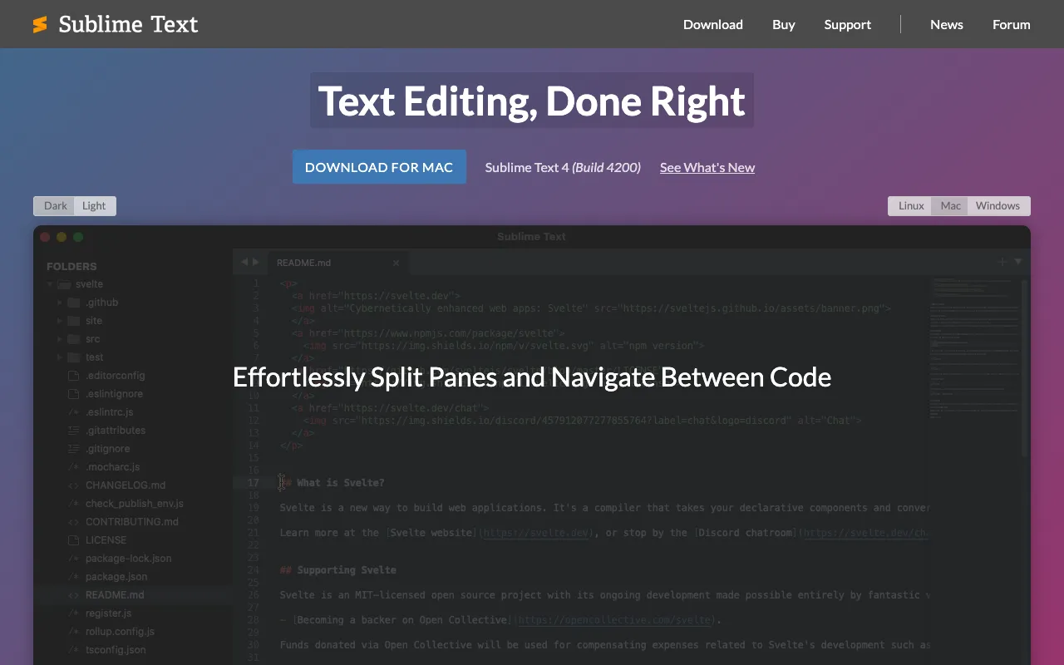Click the forward navigation arrow in the tab bar

pyautogui.click(x=257, y=261)
